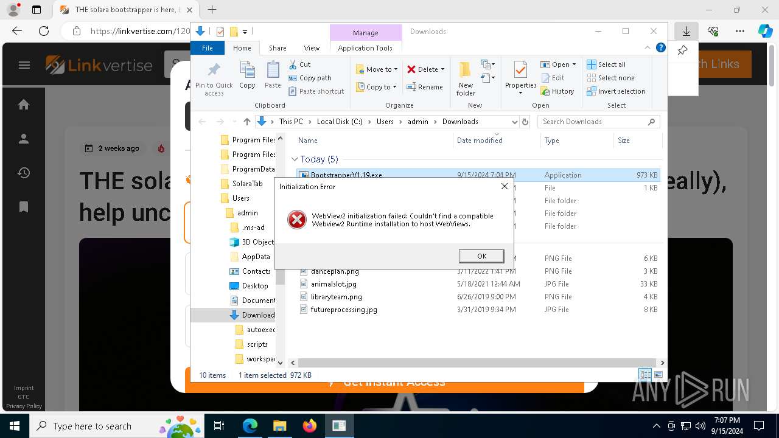The width and height of the screenshot is (779, 438).
Task: Select BootstrapperV1.19.exe file
Action: coord(478,175)
